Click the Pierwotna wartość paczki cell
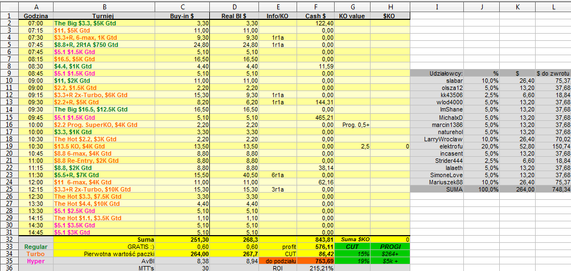The height and width of the screenshot is (271, 571). point(104,253)
